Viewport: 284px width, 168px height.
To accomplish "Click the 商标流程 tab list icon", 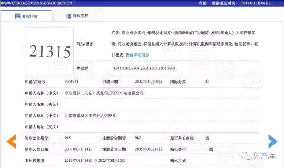I will coord(69,16).
